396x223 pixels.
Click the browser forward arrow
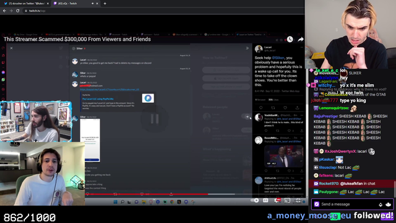[11, 11]
